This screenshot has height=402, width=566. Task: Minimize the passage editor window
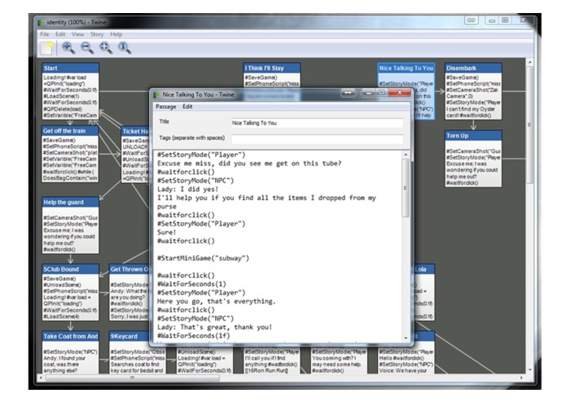click(369, 93)
